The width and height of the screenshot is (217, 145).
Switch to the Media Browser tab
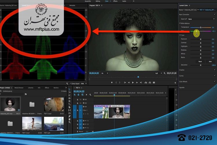[x=19, y=88]
